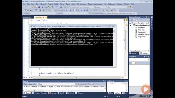This screenshot has width=175, height=98.
Task: Click the console window vertical scrollbar
Action: (114, 47)
